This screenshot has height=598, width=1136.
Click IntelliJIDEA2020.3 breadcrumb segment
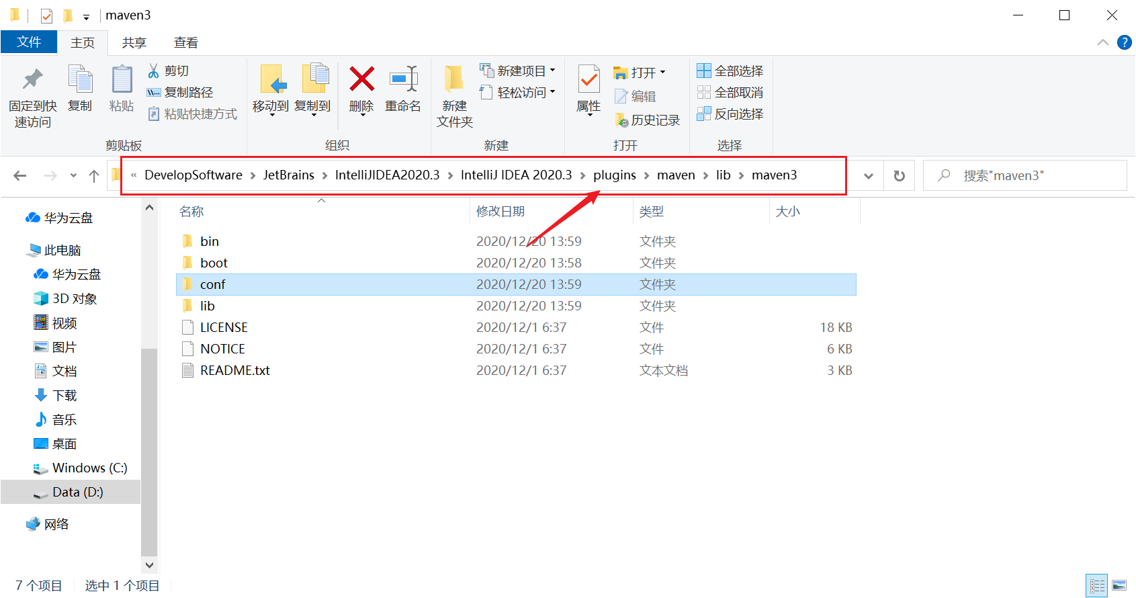[x=387, y=175]
